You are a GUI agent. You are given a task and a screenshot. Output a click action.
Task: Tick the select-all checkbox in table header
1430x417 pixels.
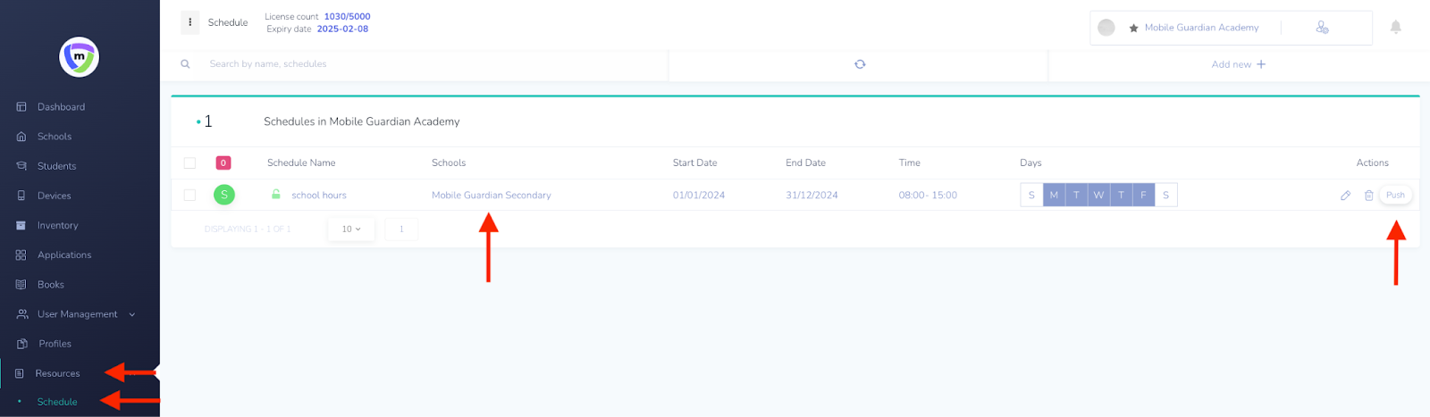pyautogui.click(x=189, y=163)
